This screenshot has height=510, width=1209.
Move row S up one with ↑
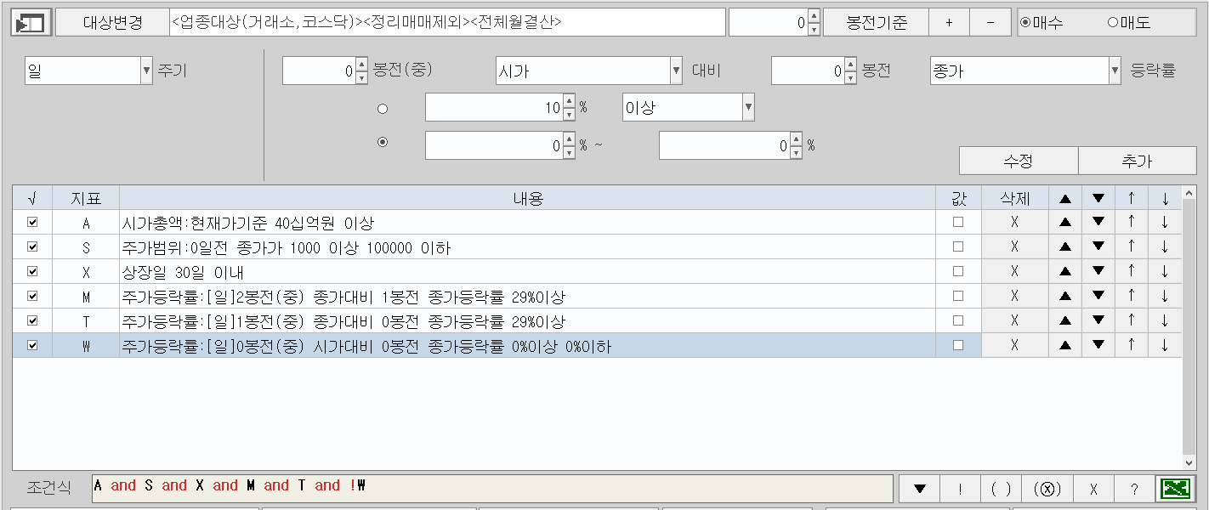point(1132,247)
